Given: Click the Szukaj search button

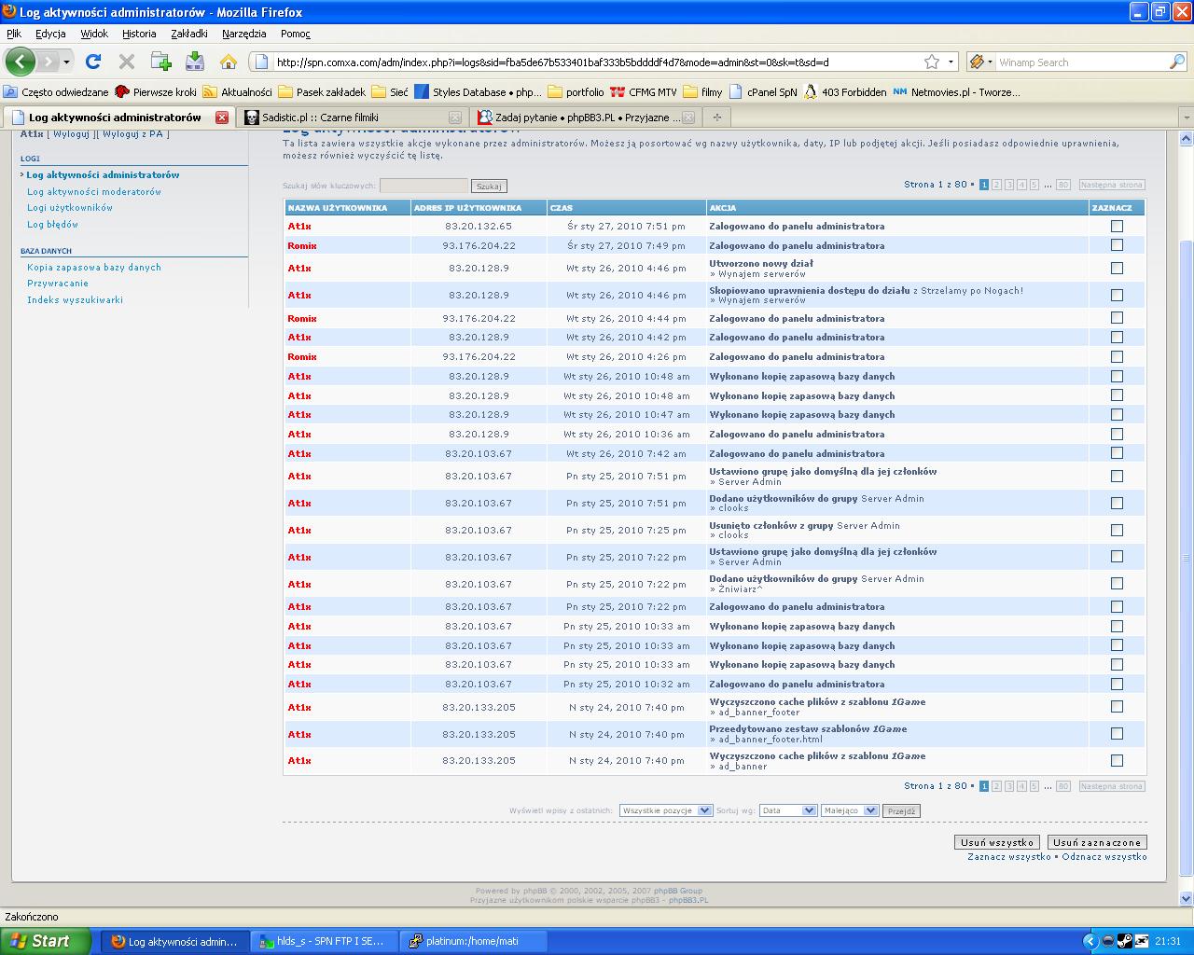Looking at the screenshot, I should point(489,186).
